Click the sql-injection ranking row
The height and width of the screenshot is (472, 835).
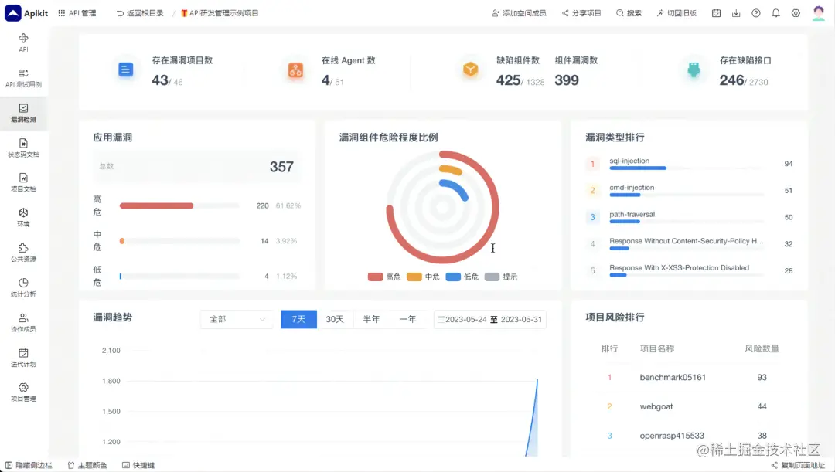coord(690,163)
